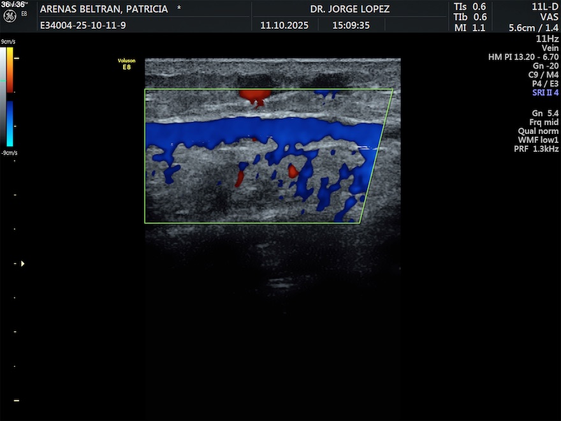Select patient name ARENAS BELTRAN, PATRICIA
Screen dimensions: 561x421
pyautogui.click(x=104, y=10)
